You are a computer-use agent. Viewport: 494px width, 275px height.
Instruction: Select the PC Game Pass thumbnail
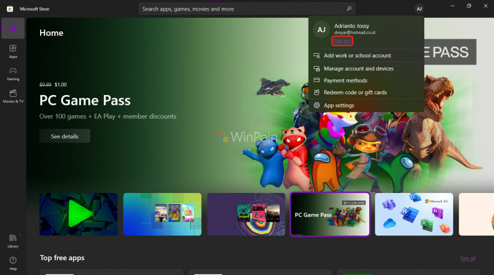click(x=330, y=215)
